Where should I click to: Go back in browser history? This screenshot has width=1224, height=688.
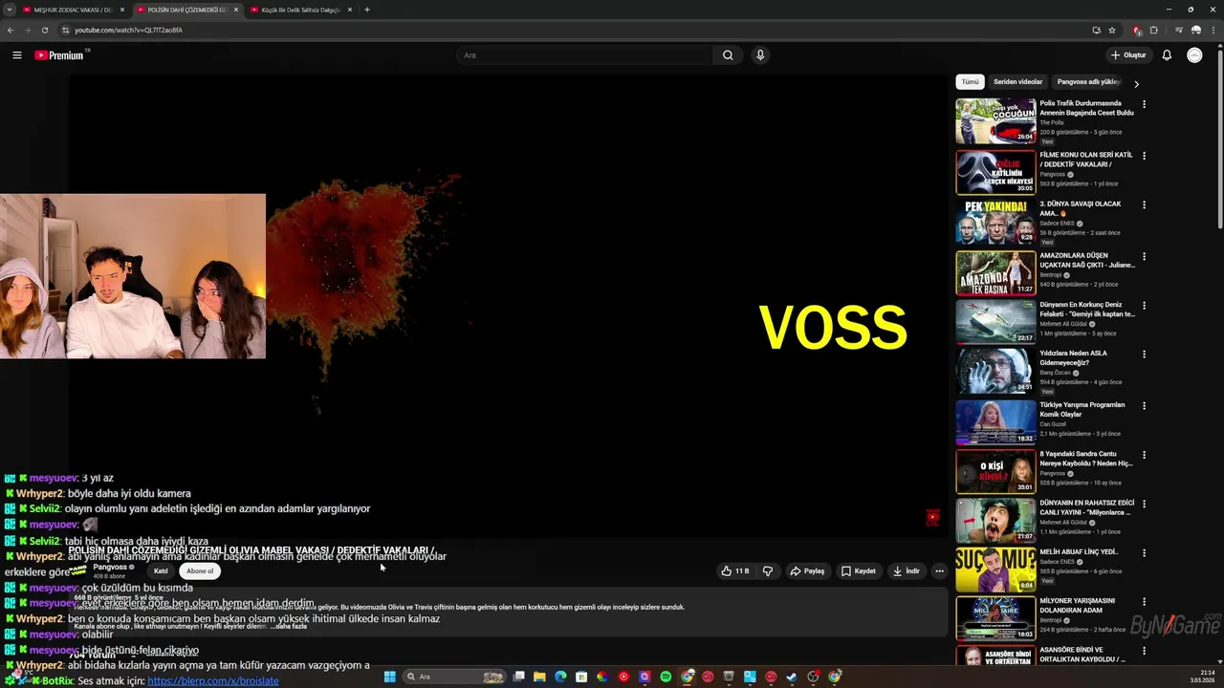(x=11, y=30)
